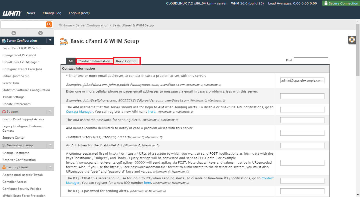The width and height of the screenshot is (360, 197).
Task: Click Logout (root) link
Action: tap(79, 13)
